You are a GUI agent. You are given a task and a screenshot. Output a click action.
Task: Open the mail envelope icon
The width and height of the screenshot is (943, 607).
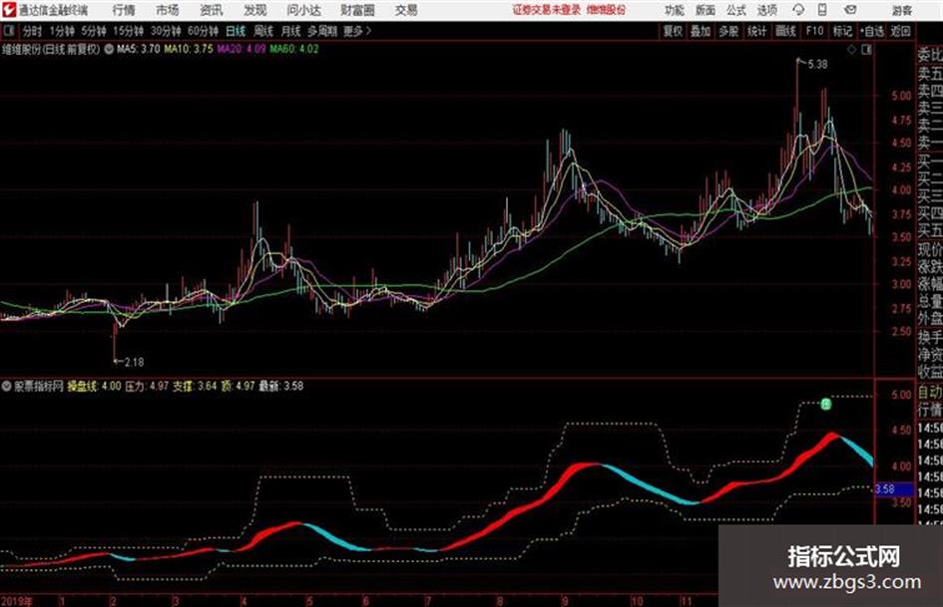tap(850, 10)
